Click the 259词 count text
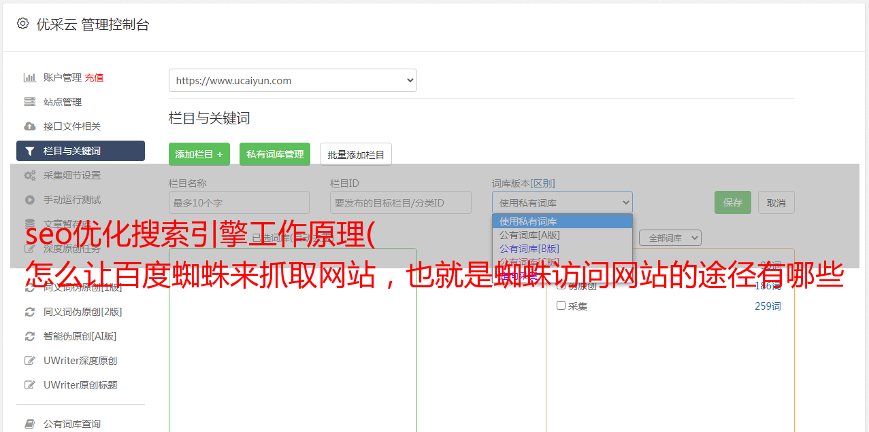Image resolution: width=869 pixels, height=432 pixels. (768, 306)
